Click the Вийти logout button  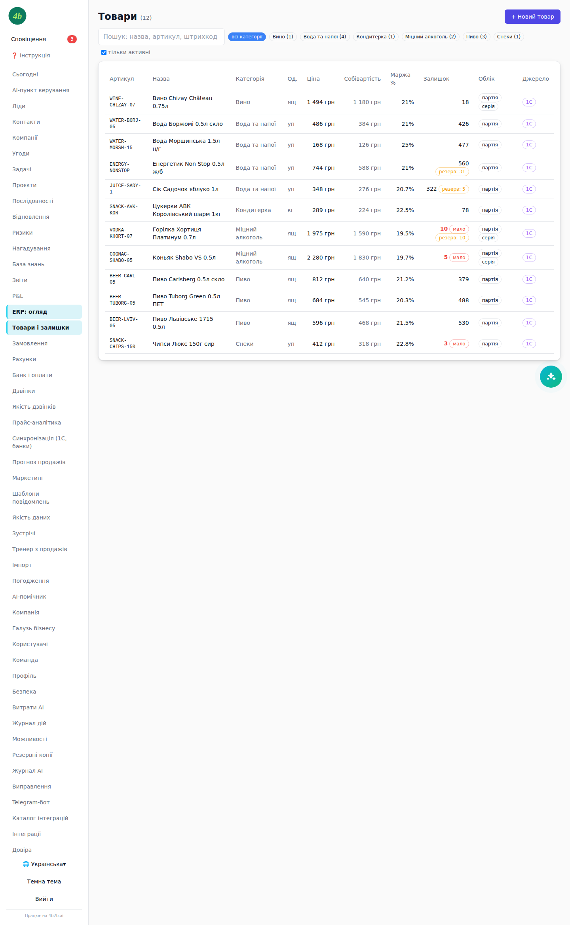(x=44, y=899)
